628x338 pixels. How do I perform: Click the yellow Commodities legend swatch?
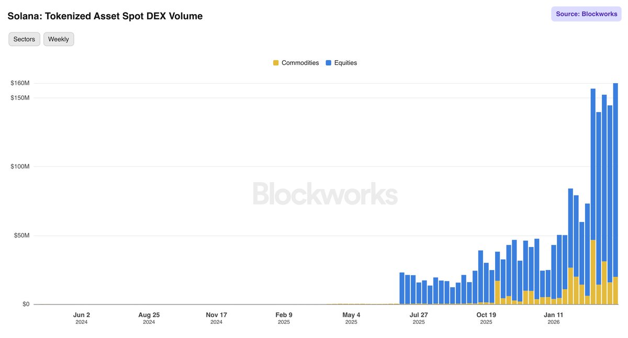click(276, 63)
